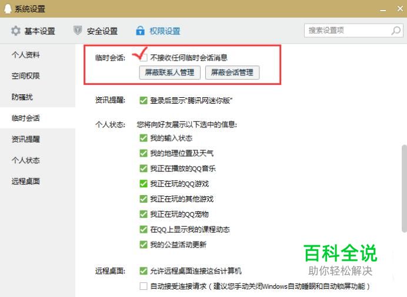This screenshot has width=407, height=297.
Task: Click the gear icon for 基本设置
Action: pyautogui.click(x=15, y=31)
